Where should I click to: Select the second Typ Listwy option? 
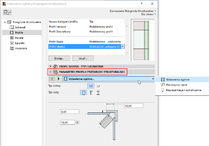(x=98, y=86)
